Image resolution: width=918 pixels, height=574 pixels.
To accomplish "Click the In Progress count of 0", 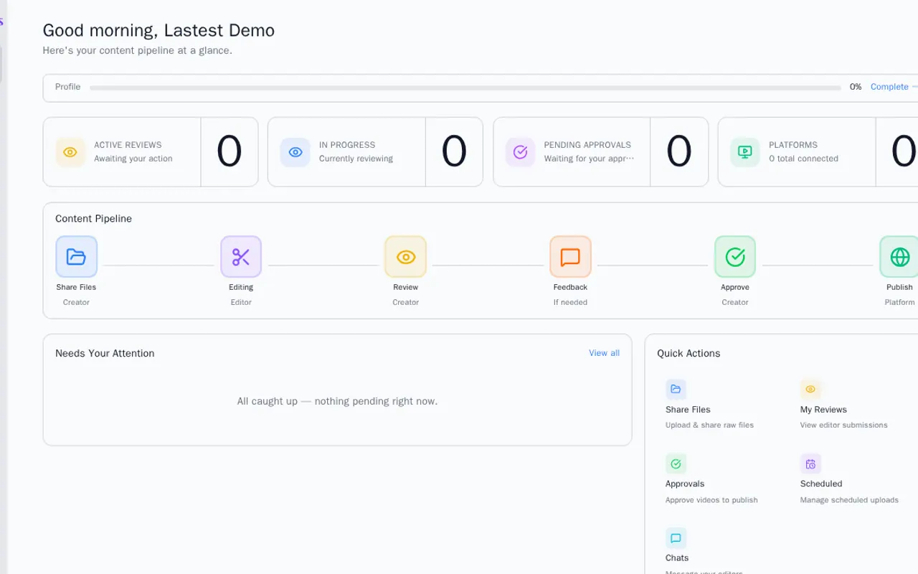I will tap(454, 152).
